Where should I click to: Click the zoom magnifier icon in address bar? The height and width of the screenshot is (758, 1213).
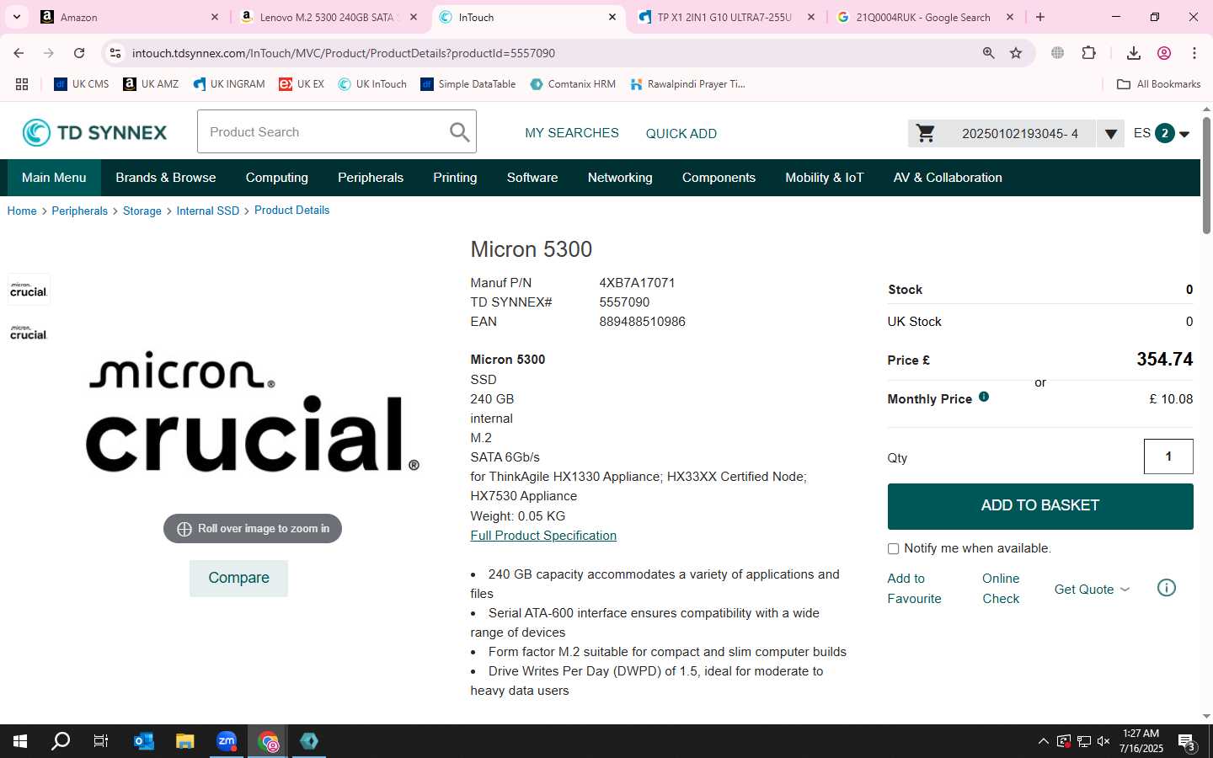pos(988,53)
